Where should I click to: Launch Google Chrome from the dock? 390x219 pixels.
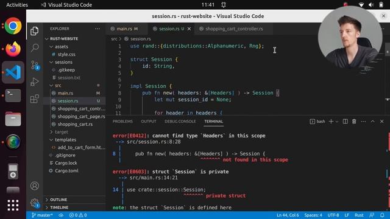(13, 26)
